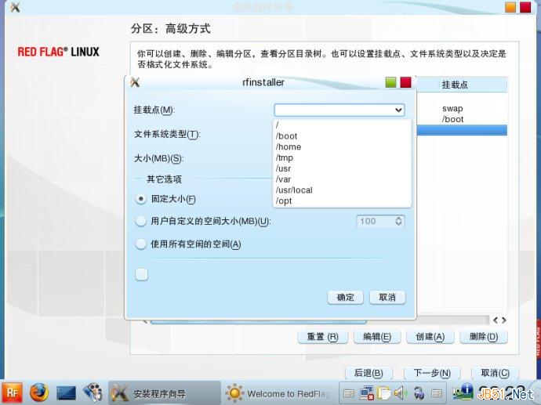Click the 编辑(E) button
Viewport: 541px width, 405px height.
coord(377,336)
